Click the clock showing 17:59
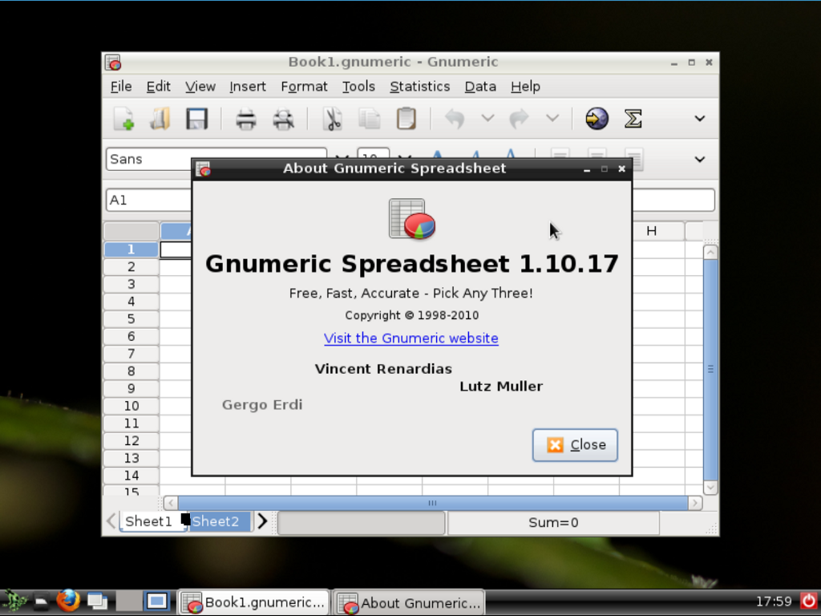The image size is (821, 616). point(774,602)
